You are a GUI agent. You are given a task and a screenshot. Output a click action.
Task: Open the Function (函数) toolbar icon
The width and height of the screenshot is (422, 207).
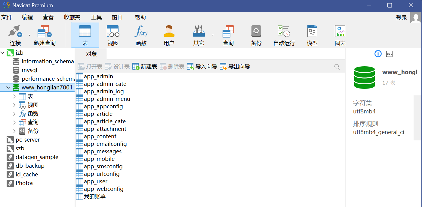pos(141,31)
